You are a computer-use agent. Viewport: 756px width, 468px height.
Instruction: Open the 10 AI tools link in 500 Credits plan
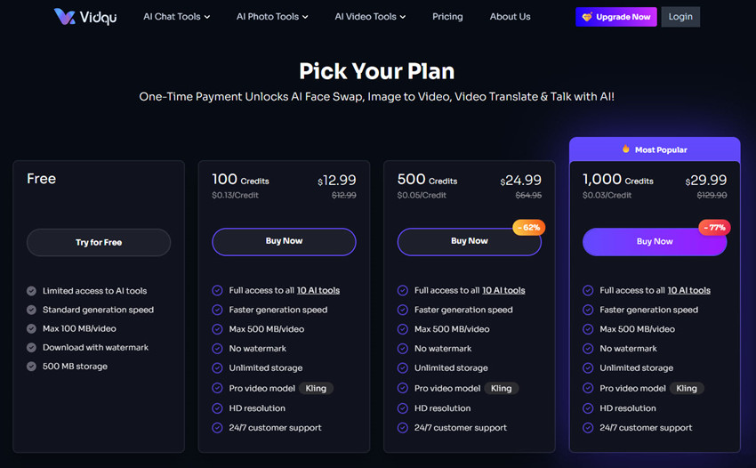coord(503,290)
